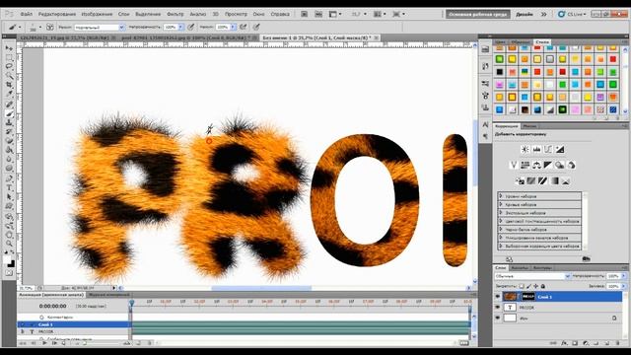The height and width of the screenshot is (355, 631).
Task: Open layer style fx menu in Layers panel
Action: click(565, 343)
